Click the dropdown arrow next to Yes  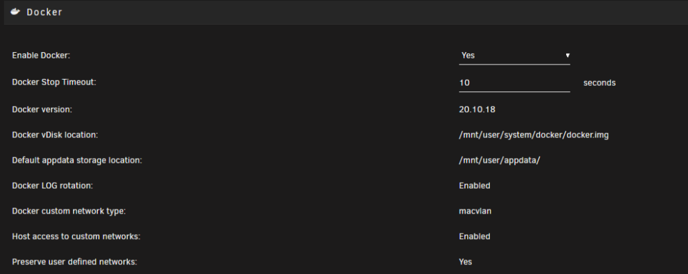coord(568,56)
